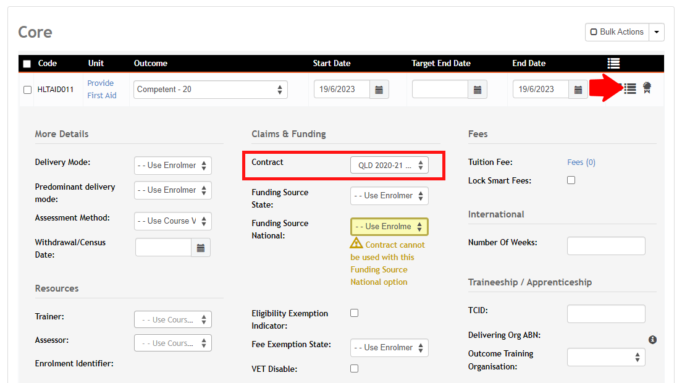Image resolution: width=682 pixels, height=383 pixels.
Task: Tick the HLTAID011 row checkbox
Action: point(27,90)
